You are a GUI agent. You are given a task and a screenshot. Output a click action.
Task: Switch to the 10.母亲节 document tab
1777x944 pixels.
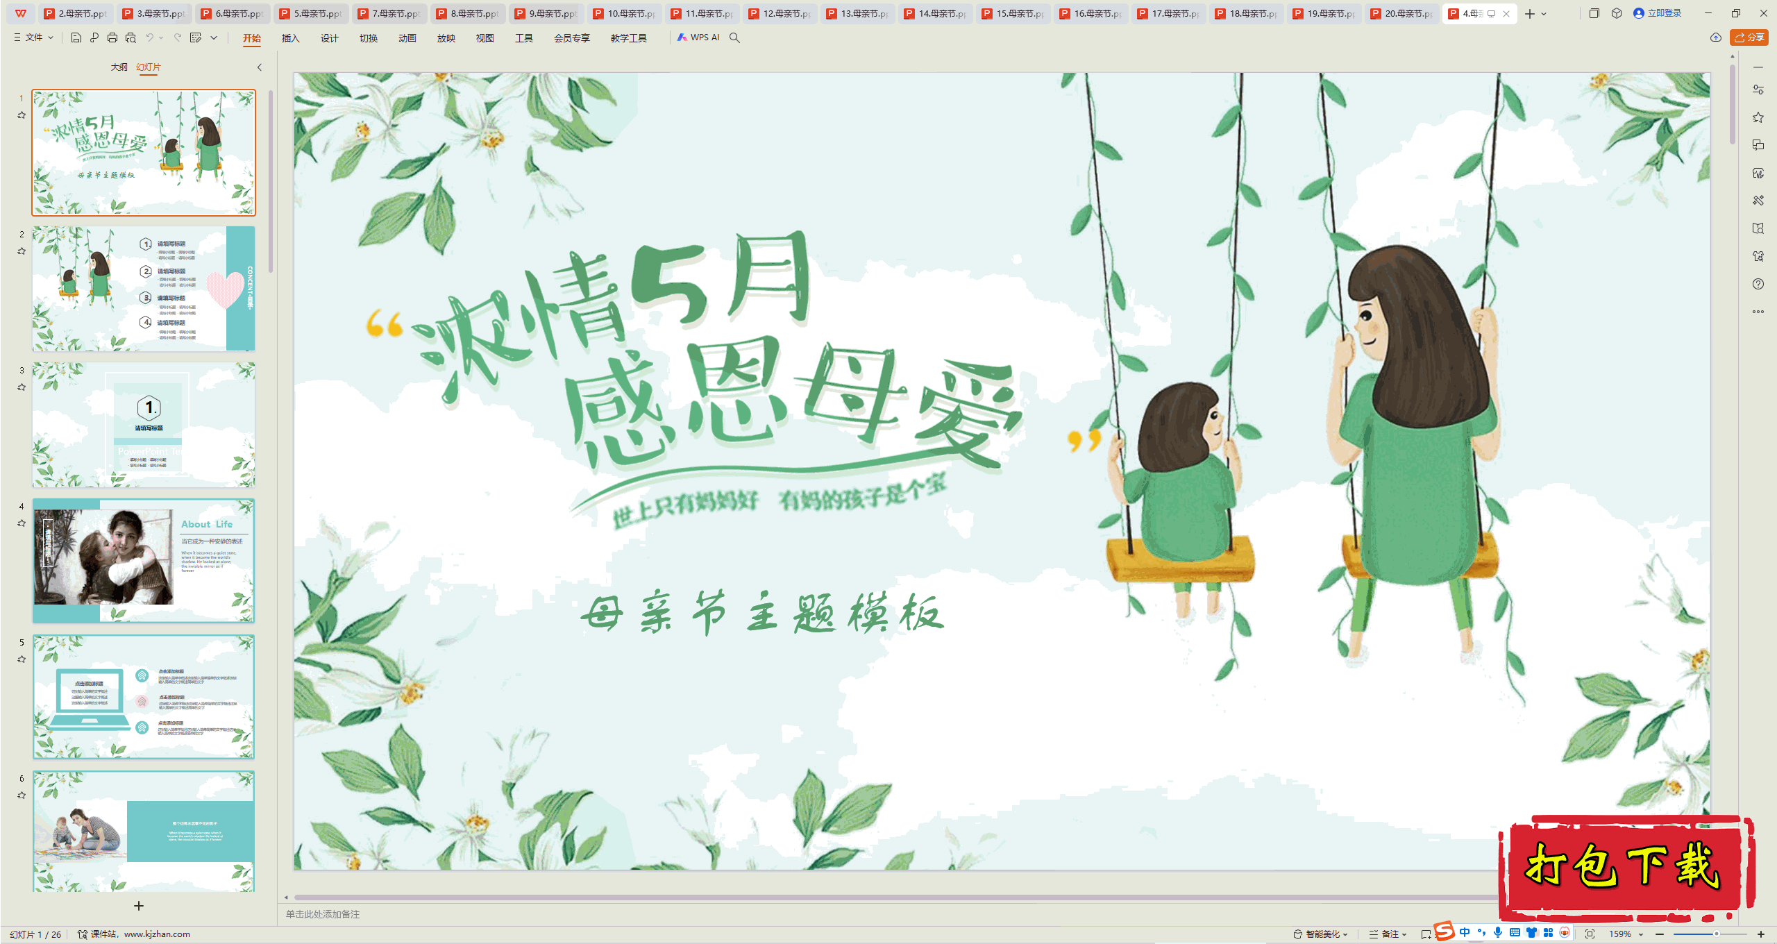(x=624, y=13)
